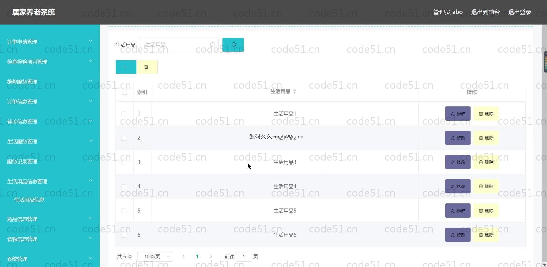Click the 生活用品1 table cell
This screenshot has height=267, width=547.
pyautogui.click(x=285, y=114)
